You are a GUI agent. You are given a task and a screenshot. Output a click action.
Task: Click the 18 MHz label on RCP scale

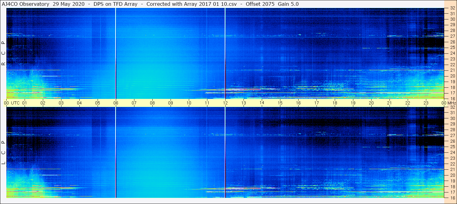pyautogui.click(x=452, y=87)
